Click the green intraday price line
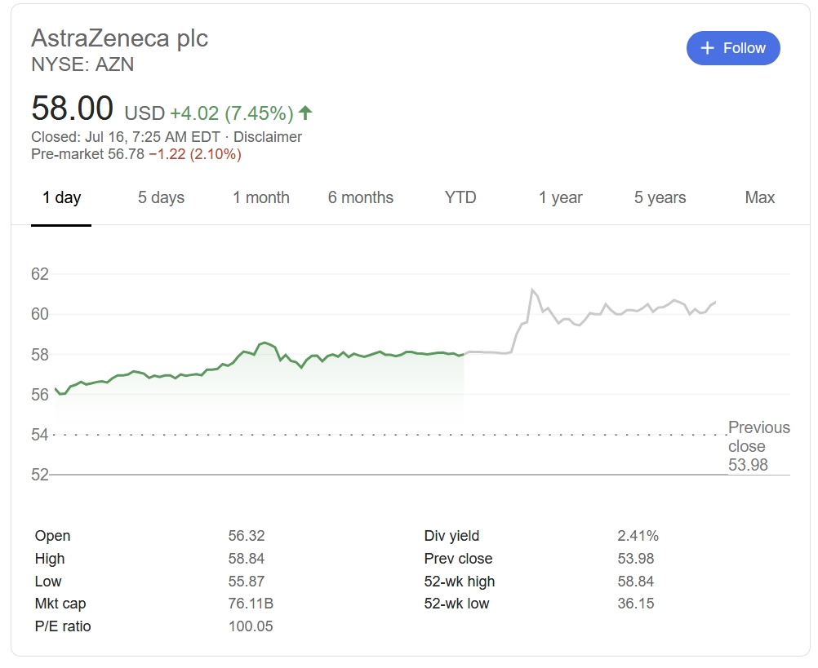 (261, 344)
